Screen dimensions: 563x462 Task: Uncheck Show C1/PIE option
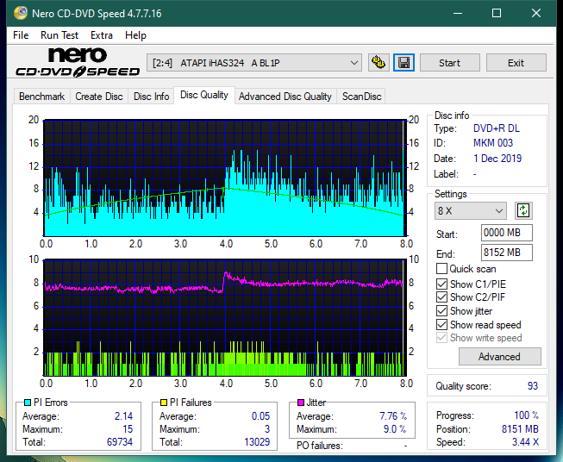(x=442, y=284)
